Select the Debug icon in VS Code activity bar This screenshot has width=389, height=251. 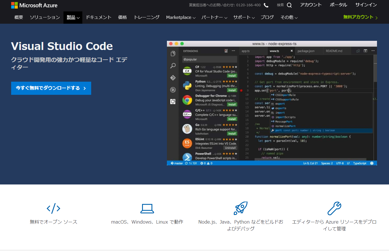(x=173, y=90)
